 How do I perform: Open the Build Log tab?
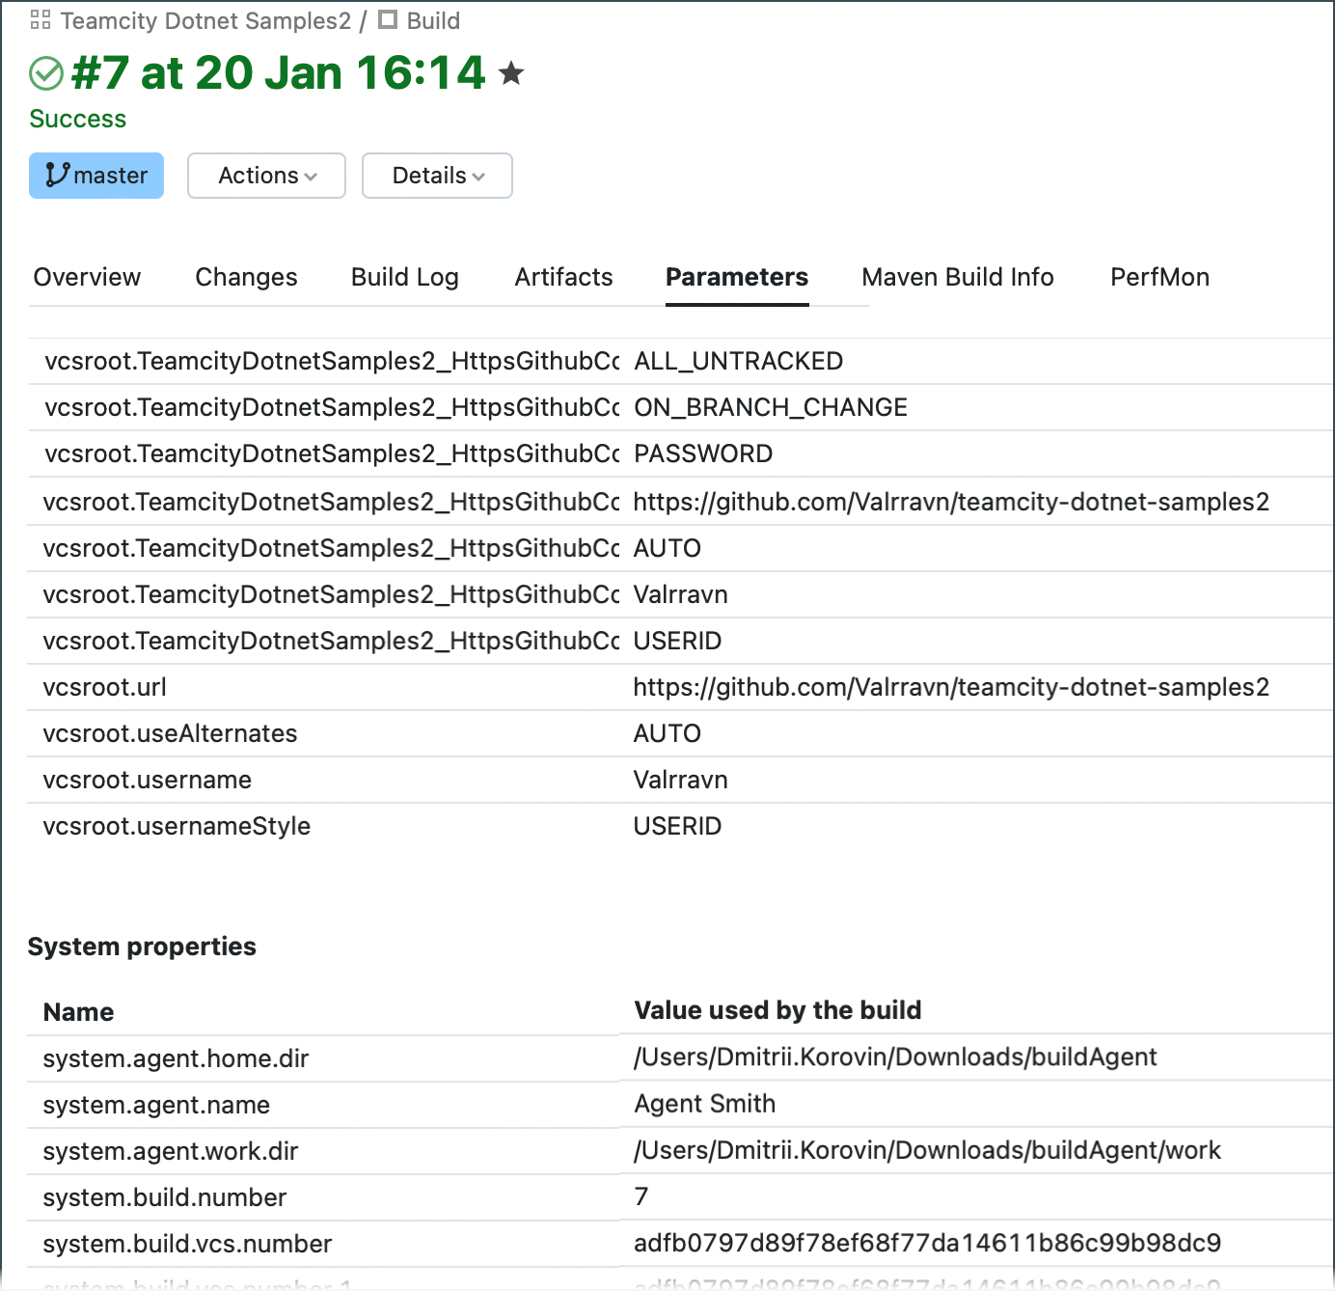404,277
